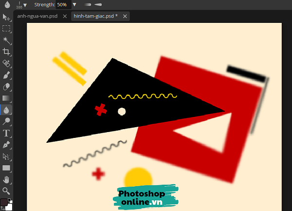292x211 pixels.
Task: Select the Zoom tool
Action: click(x=6, y=191)
